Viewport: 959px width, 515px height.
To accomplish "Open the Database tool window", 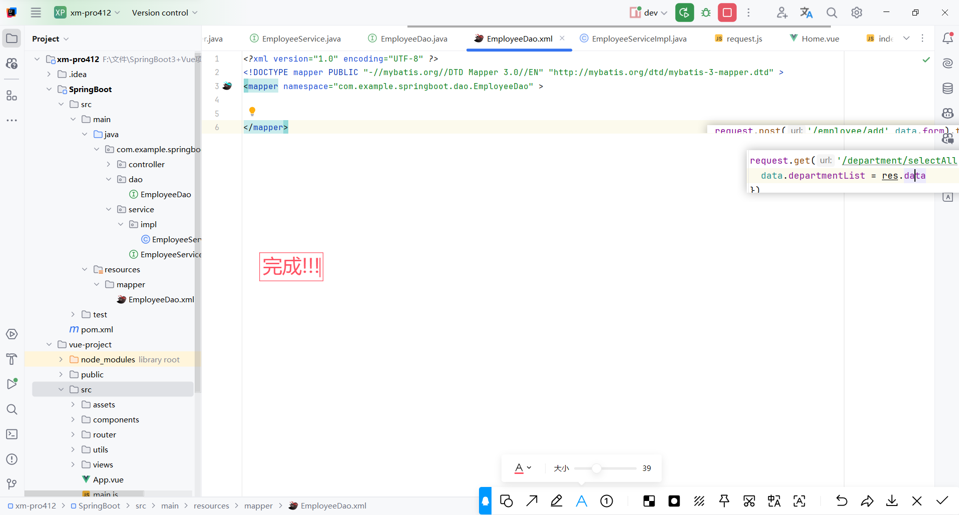I will click(x=947, y=89).
